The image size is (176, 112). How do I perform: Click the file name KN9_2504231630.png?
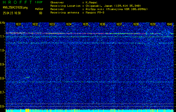click(x=15, y=8)
